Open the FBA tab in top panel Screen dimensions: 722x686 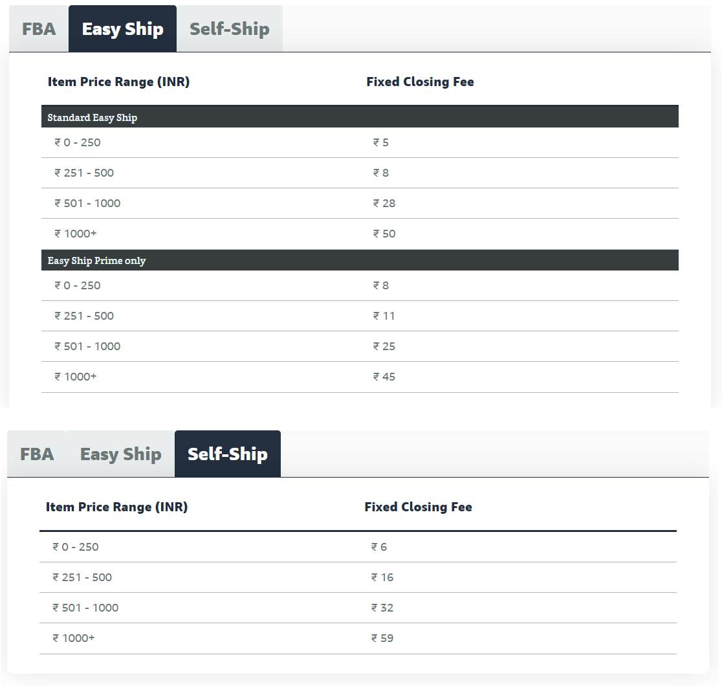[39, 28]
